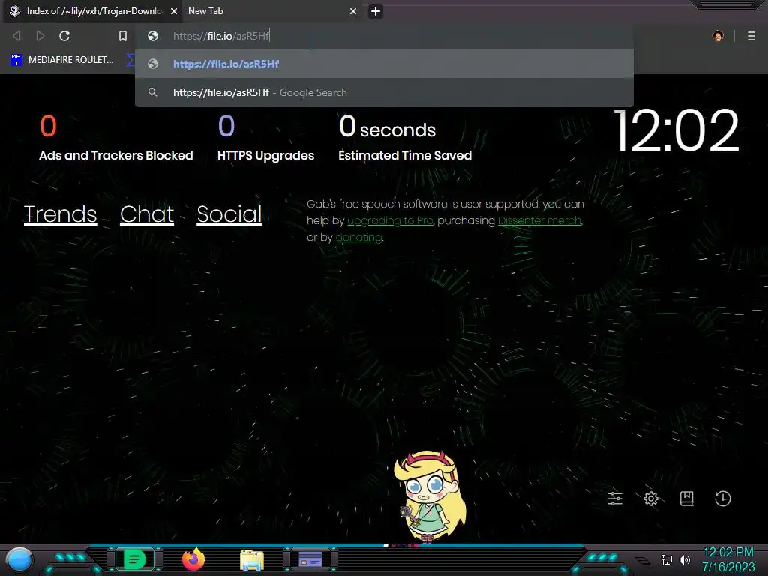Open new tab customize sliders icon

click(615, 499)
